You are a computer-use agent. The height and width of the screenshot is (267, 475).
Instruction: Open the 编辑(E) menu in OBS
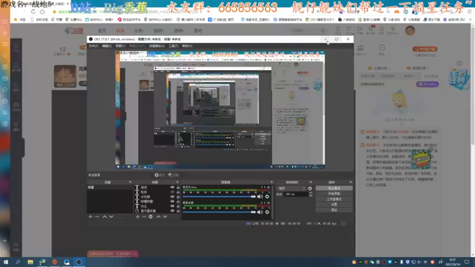pyautogui.click(x=107, y=46)
